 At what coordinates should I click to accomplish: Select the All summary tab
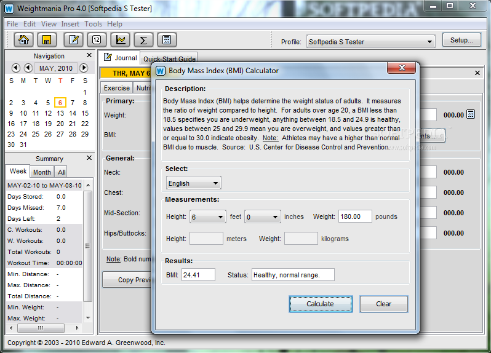(x=62, y=172)
